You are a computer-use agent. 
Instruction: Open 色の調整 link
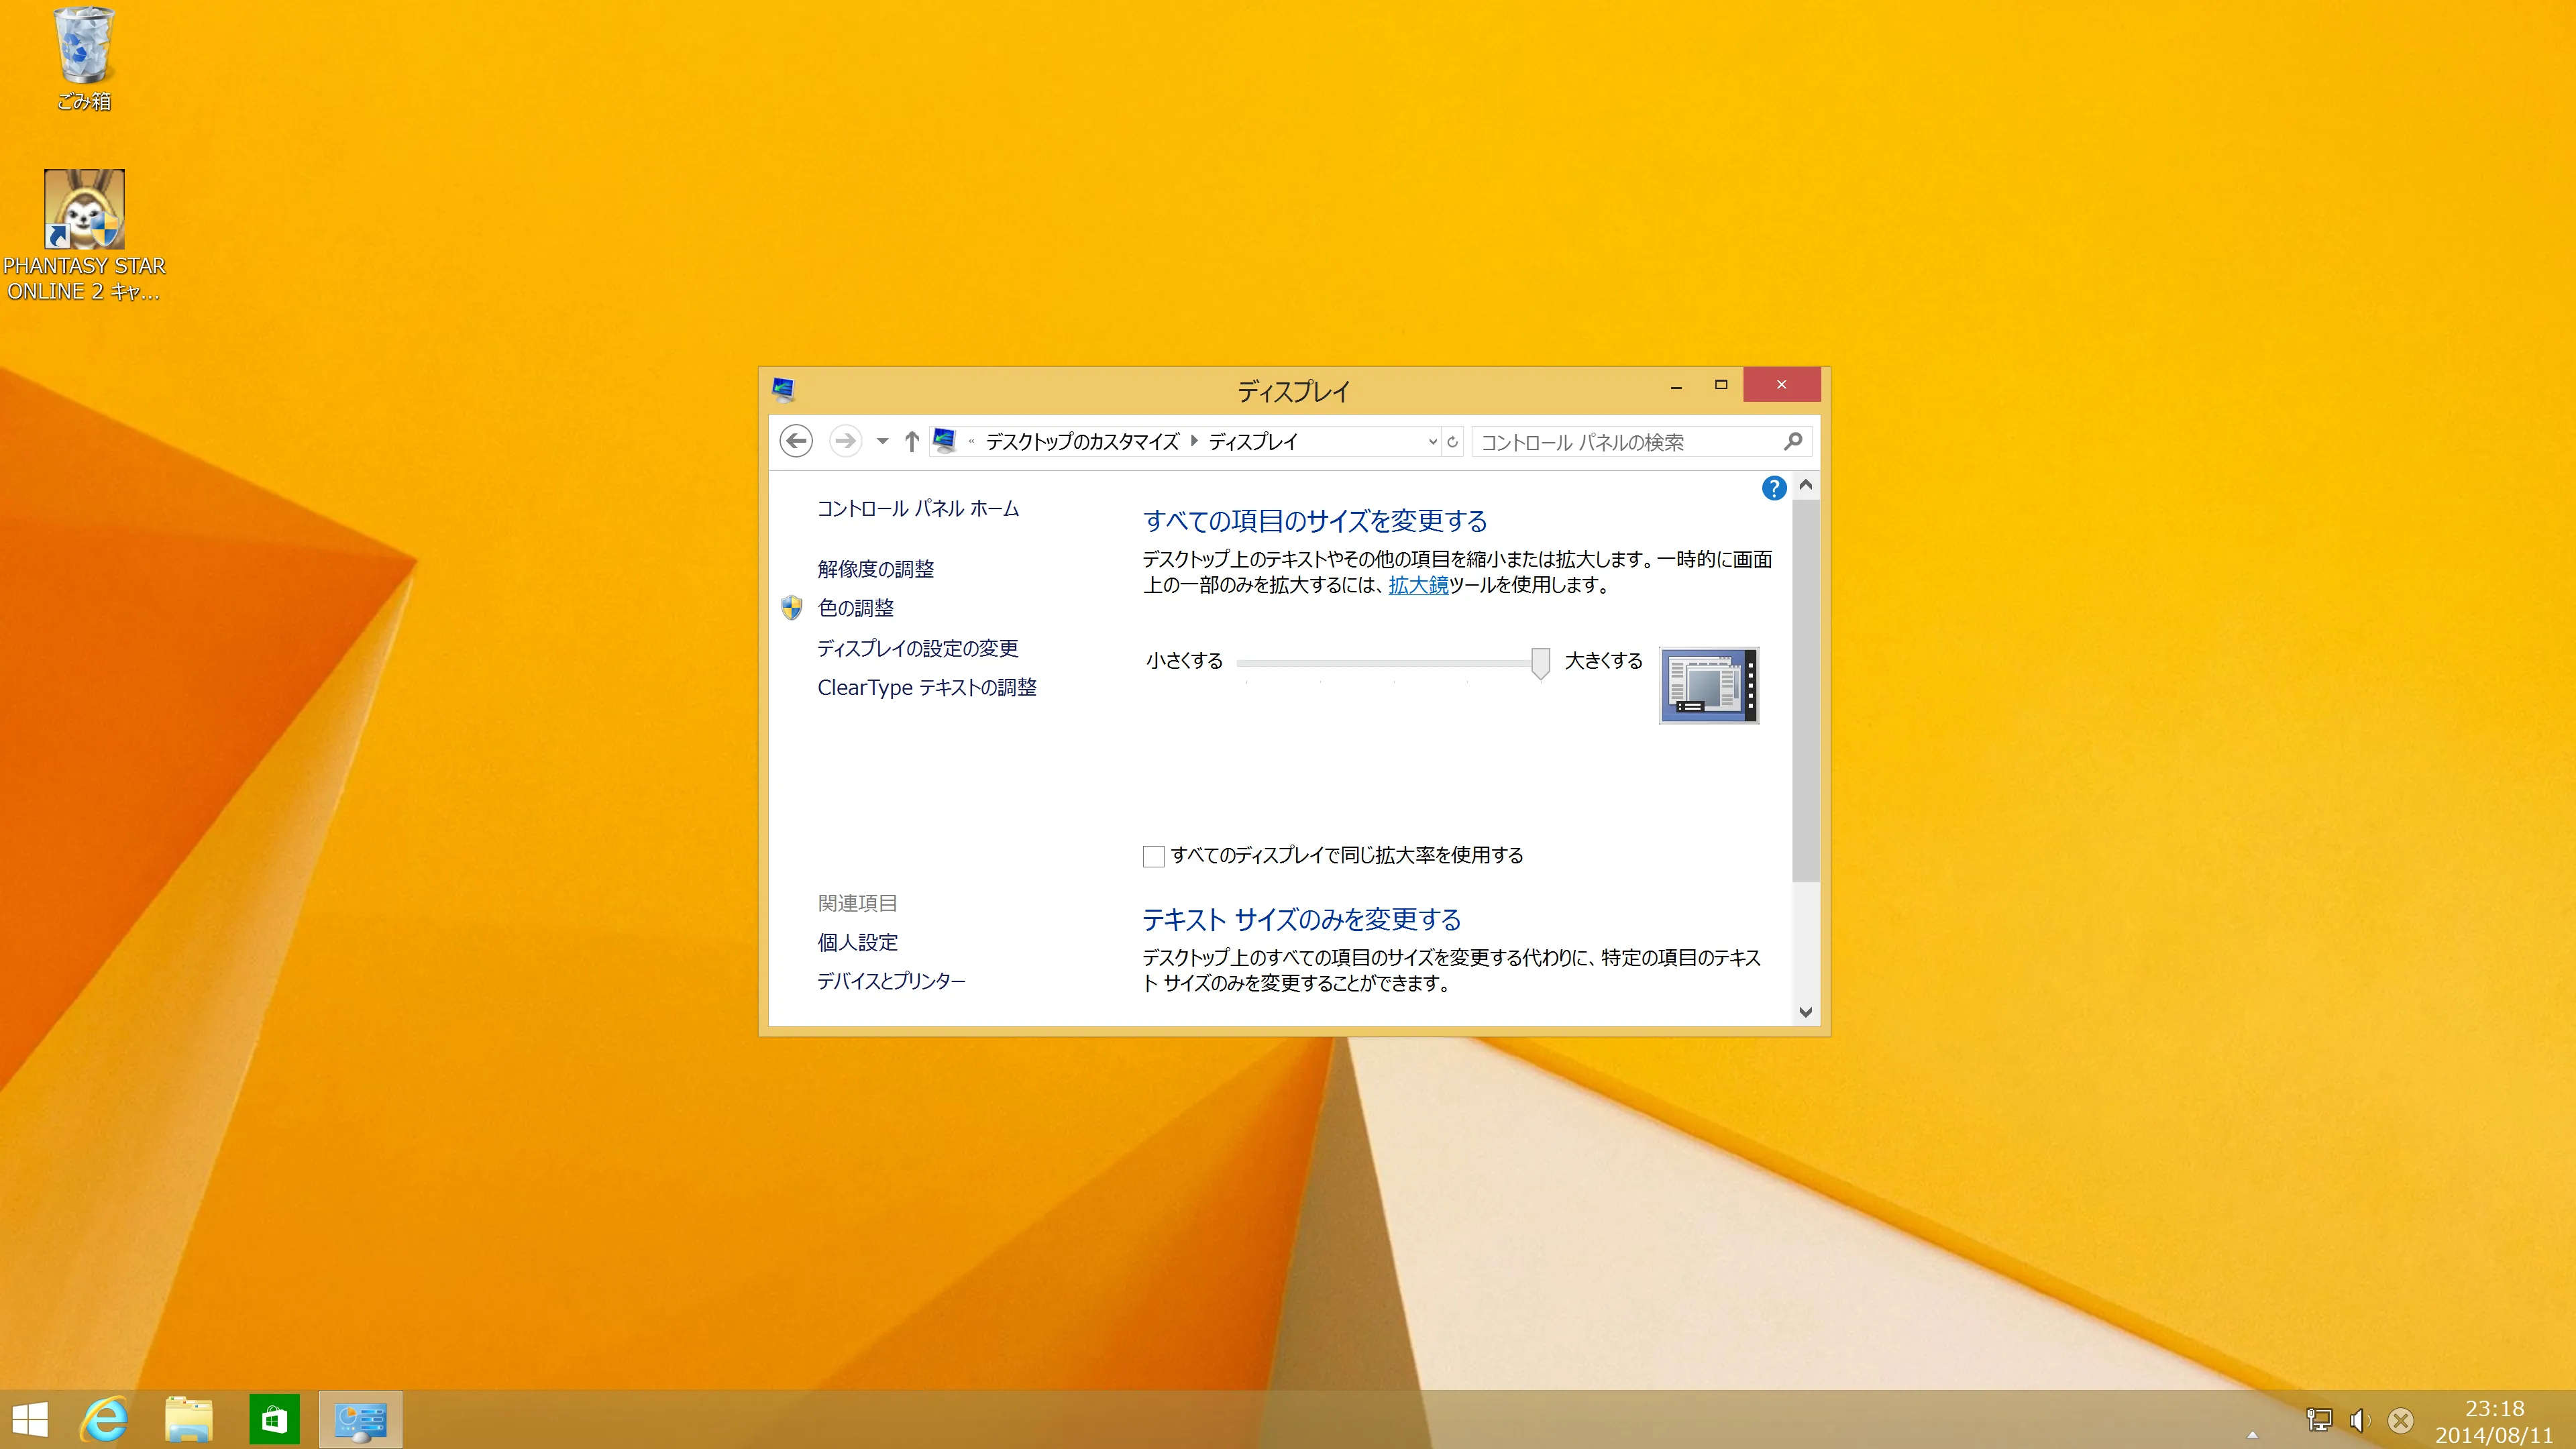tap(856, 608)
